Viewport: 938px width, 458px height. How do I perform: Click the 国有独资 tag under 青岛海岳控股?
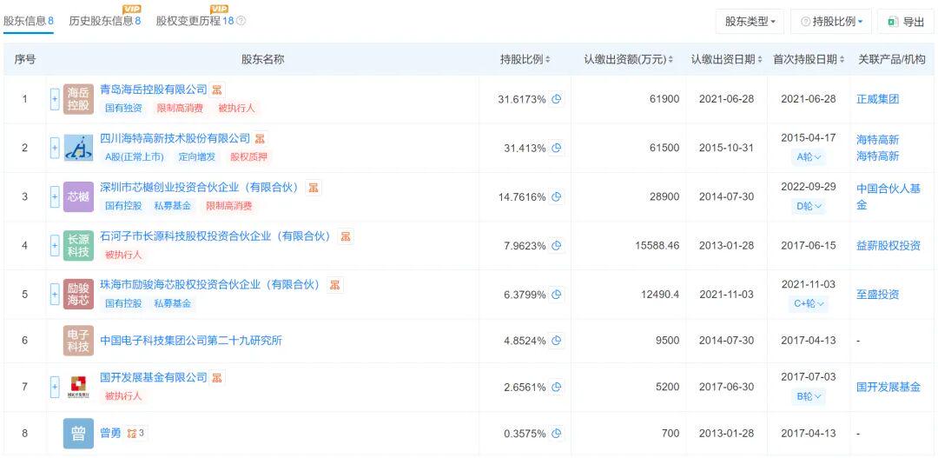124,109
